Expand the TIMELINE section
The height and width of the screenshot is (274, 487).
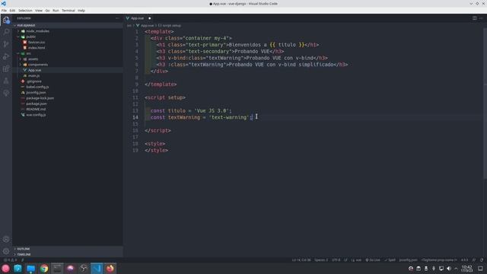pyautogui.click(x=24, y=254)
